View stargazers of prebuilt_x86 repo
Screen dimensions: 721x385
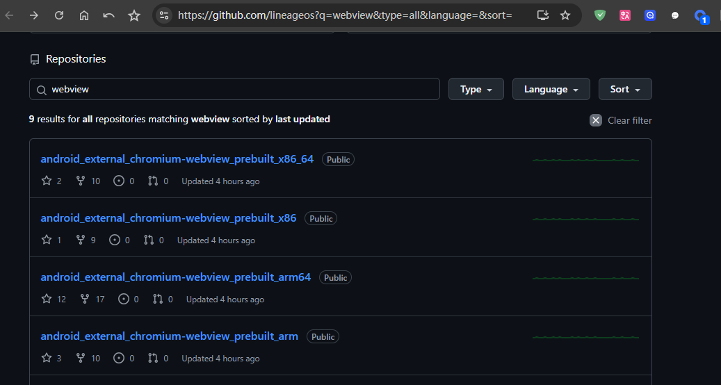pos(51,240)
